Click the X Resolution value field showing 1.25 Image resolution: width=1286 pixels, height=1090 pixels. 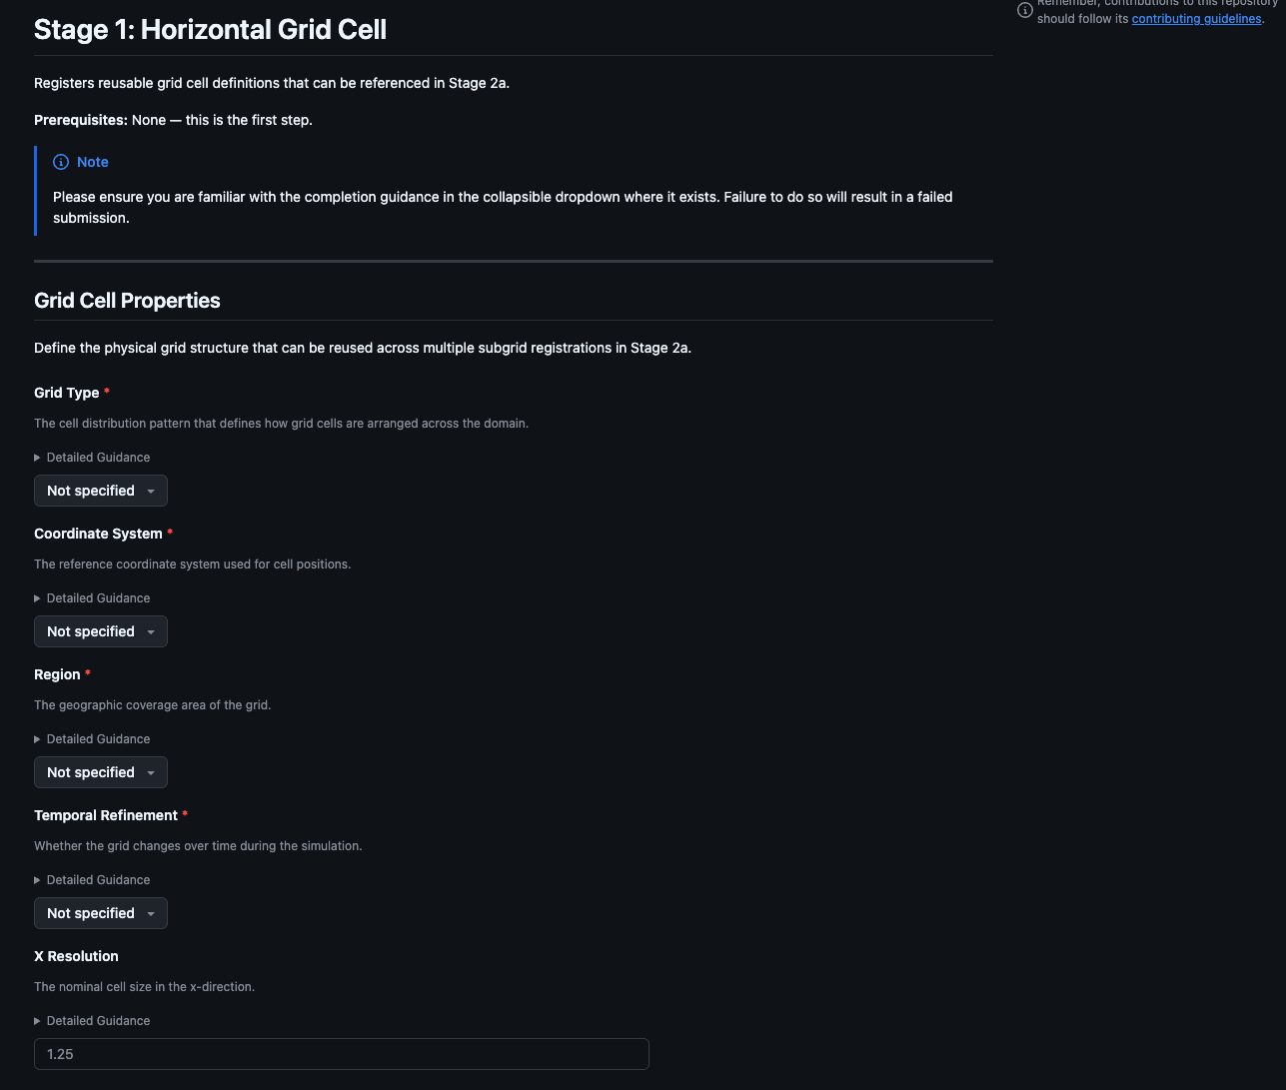(x=341, y=1054)
